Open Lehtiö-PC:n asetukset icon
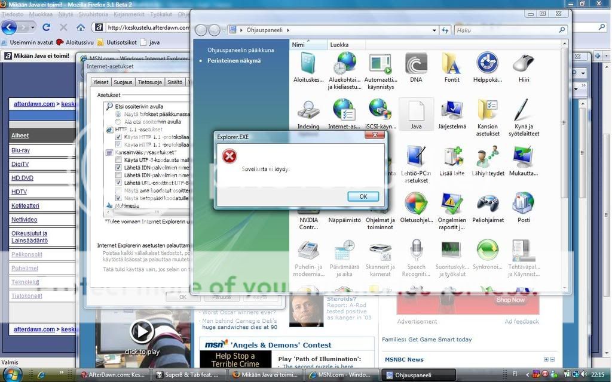This screenshot has height=382, width=612. point(416,165)
